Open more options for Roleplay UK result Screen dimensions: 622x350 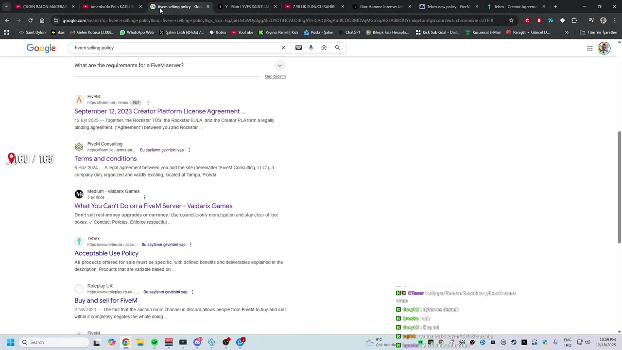[x=192, y=292]
